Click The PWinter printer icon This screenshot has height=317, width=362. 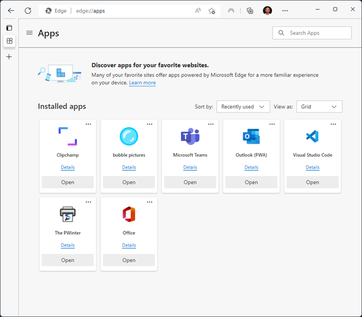pyautogui.click(x=67, y=214)
